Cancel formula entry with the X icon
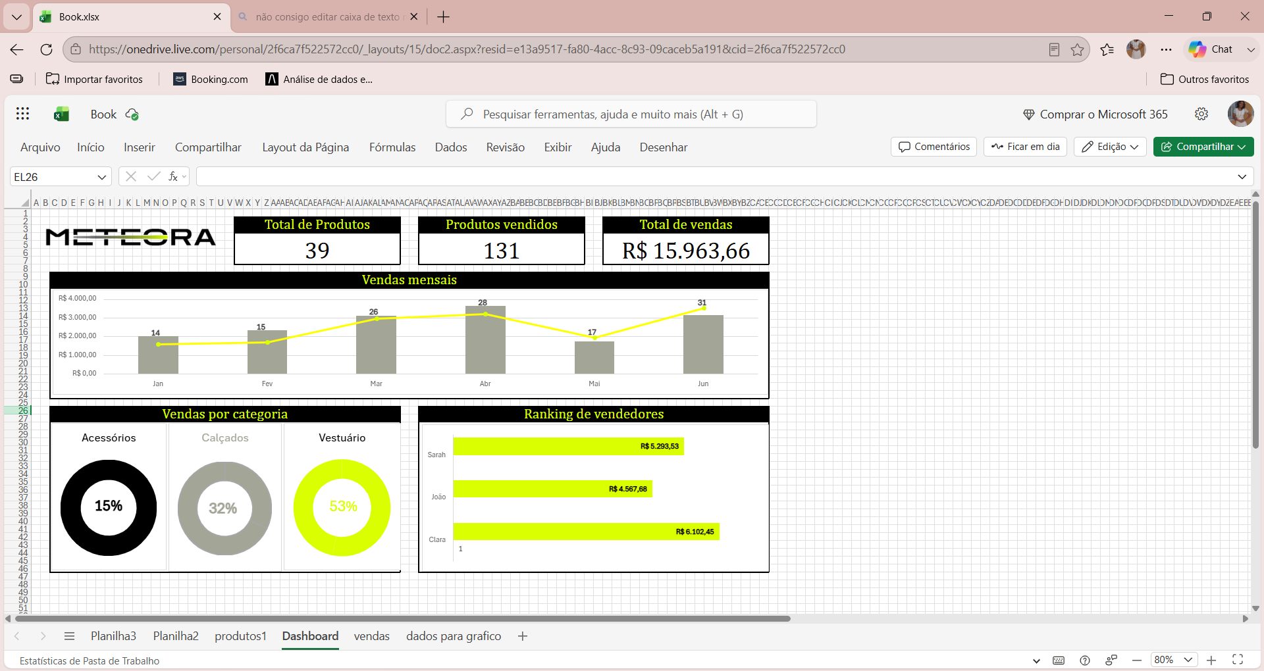The image size is (1264, 671). pos(131,176)
